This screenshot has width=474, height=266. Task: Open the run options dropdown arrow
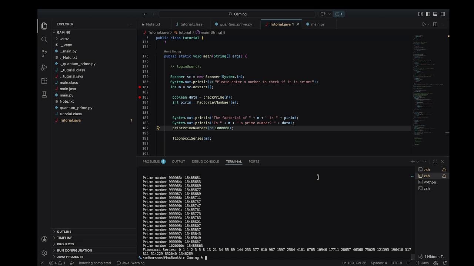pos(429,24)
